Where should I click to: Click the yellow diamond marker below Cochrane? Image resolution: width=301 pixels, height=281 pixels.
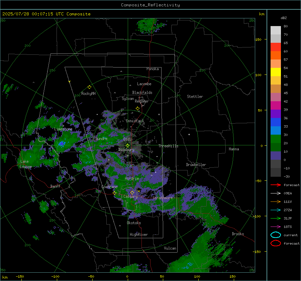click(x=115, y=193)
